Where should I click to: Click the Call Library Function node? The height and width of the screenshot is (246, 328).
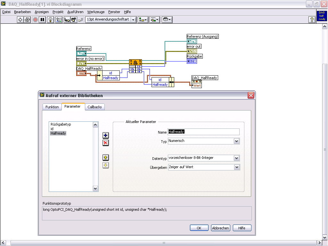[x=135, y=62]
